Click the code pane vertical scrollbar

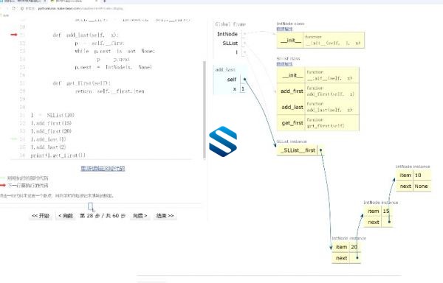point(205,110)
